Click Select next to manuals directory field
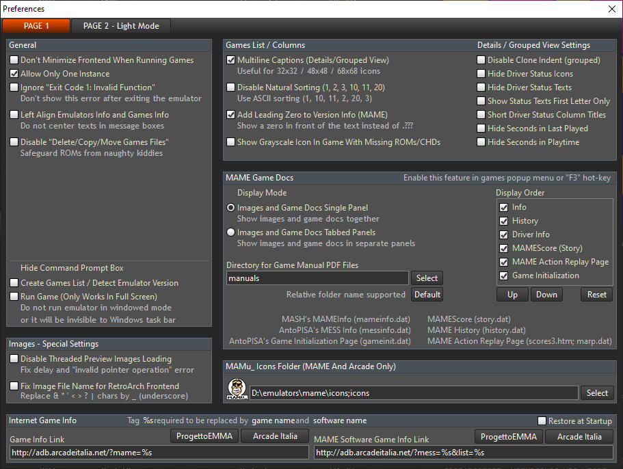This screenshot has width=623, height=469. click(427, 278)
